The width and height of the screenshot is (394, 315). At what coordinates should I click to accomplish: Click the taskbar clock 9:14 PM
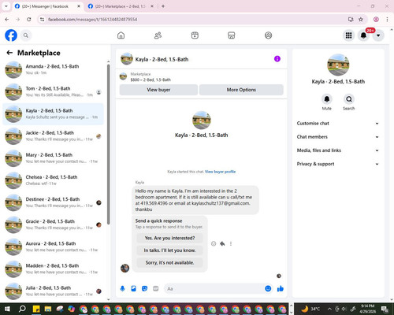click(368, 309)
